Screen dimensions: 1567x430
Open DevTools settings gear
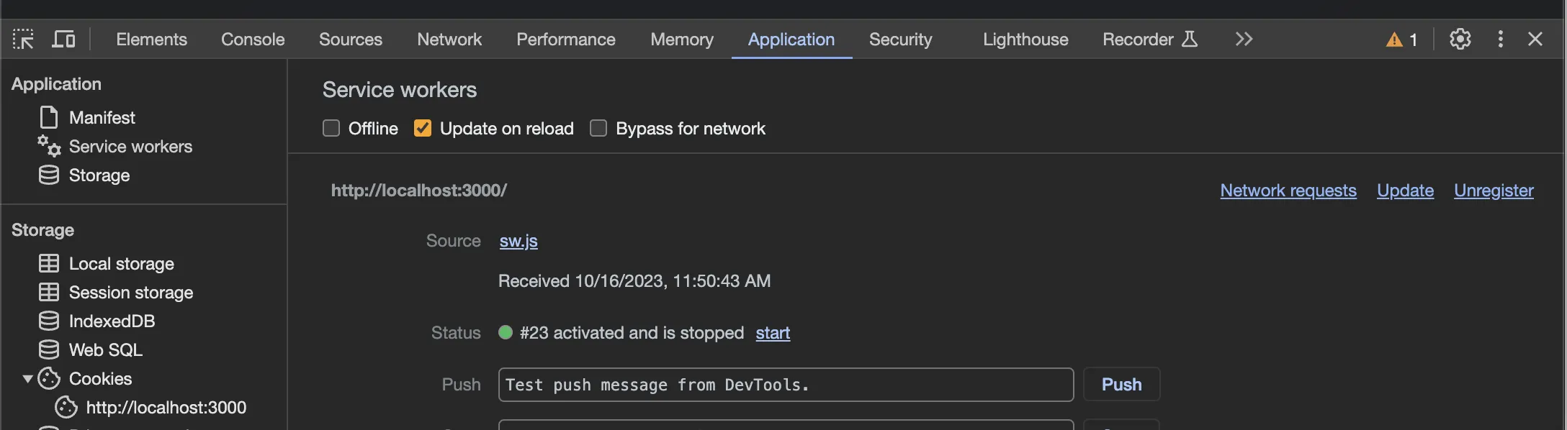click(x=1460, y=39)
